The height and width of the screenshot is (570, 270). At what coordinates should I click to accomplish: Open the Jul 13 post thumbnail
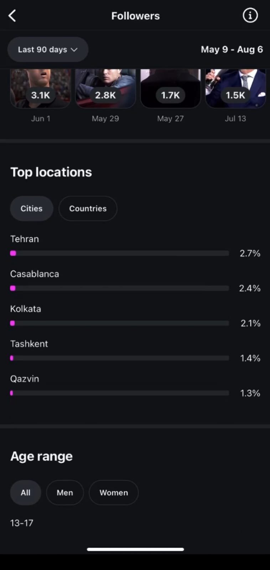[x=235, y=88]
